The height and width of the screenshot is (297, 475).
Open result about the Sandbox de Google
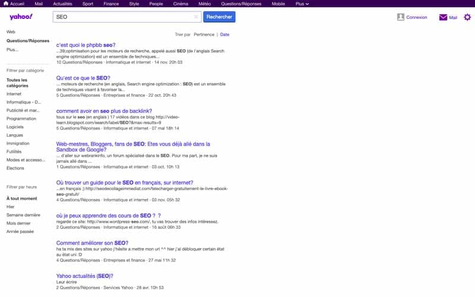133,147
